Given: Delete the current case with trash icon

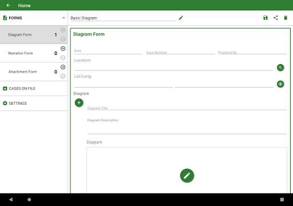Looking at the screenshot, I should click(x=286, y=18).
